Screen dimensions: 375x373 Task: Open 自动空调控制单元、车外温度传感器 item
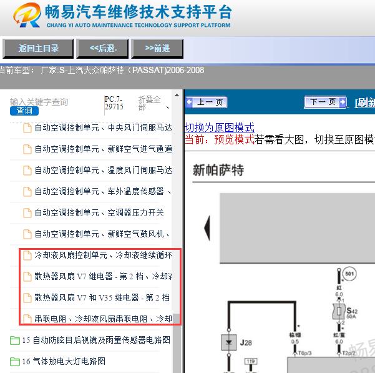coord(103,192)
